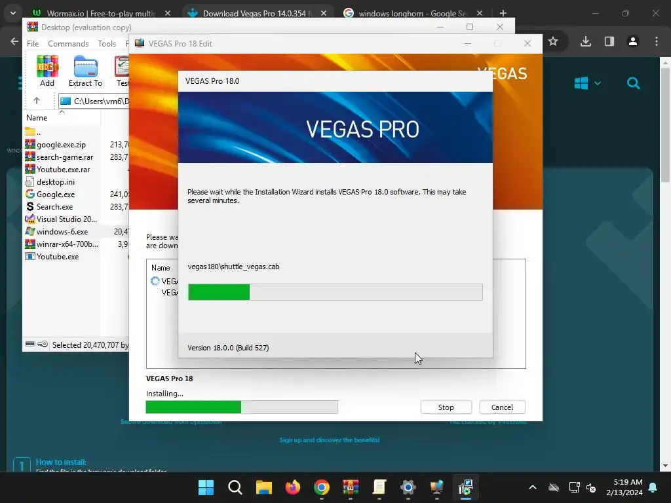Viewport: 671px width, 503px height.
Task: Select Visual Studio 20... entry
Action: point(66,219)
